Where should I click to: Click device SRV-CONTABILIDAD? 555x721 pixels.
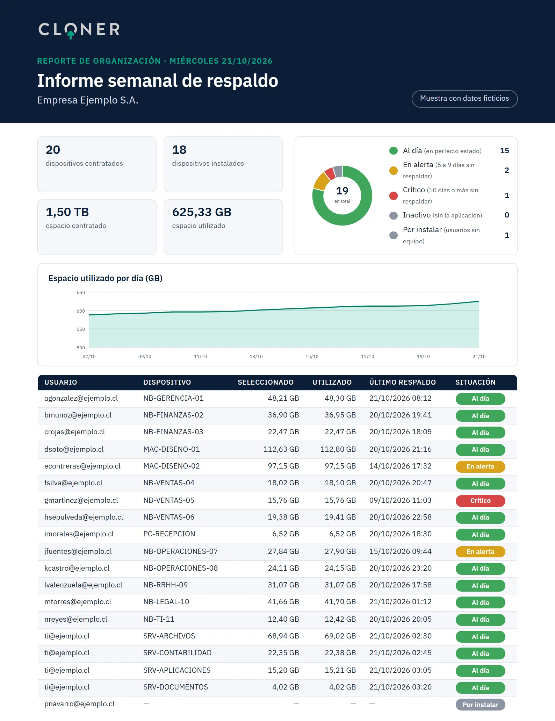click(178, 653)
